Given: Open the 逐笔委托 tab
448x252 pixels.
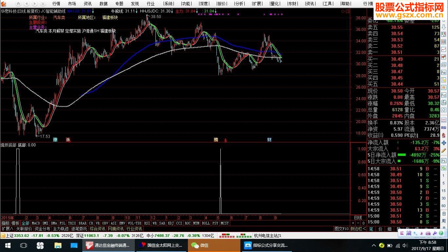Looking at the screenshot, I should [x=79, y=229].
